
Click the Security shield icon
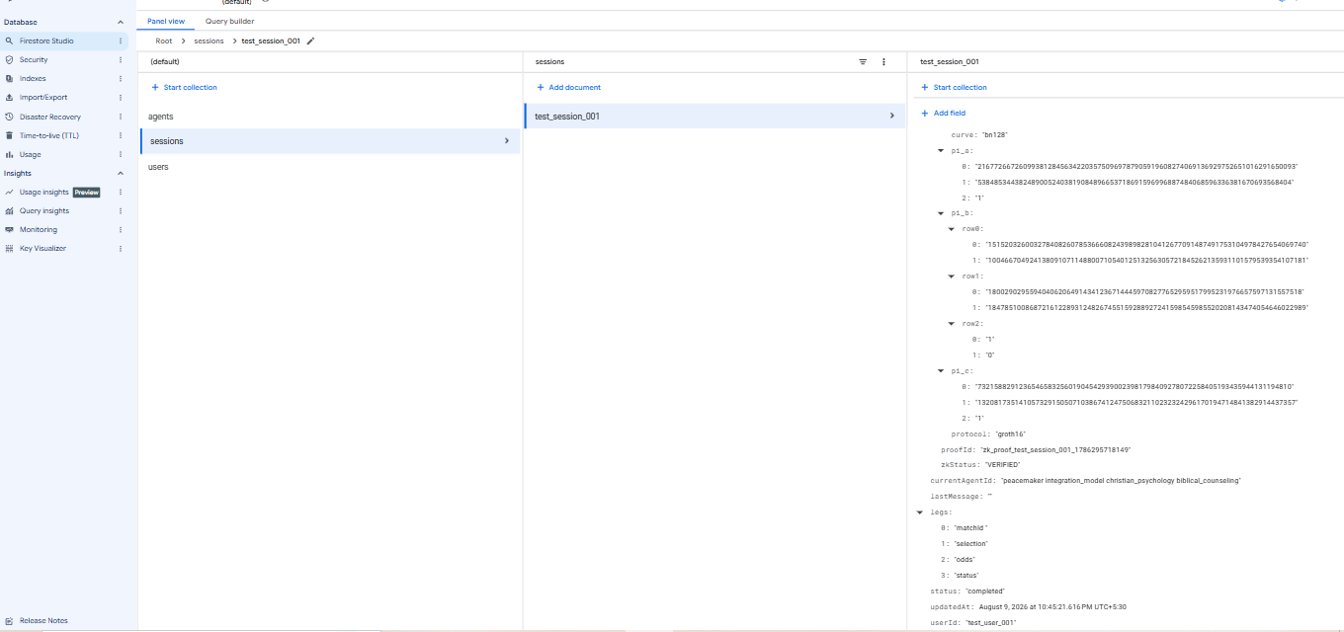[9, 60]
